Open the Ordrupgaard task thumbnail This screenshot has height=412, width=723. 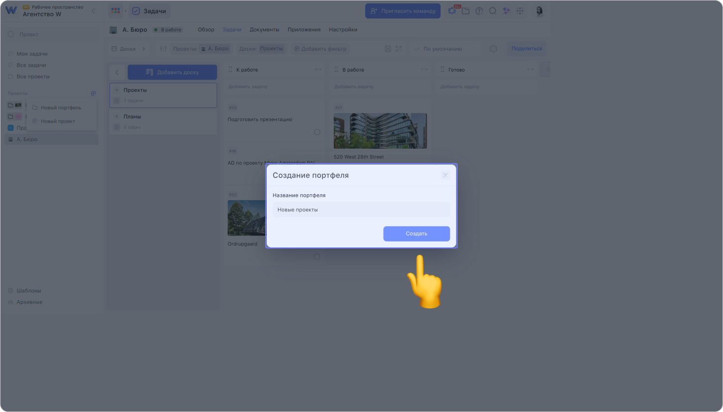pos(247,218)
